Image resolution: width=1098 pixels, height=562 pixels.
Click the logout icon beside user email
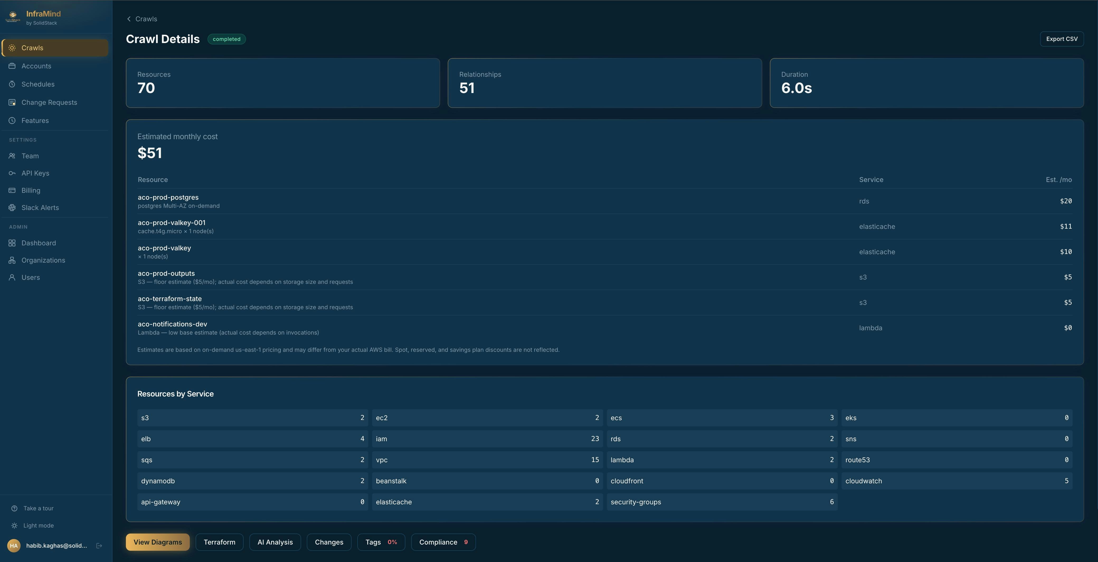pyautogui.click(x=99, y=546)
